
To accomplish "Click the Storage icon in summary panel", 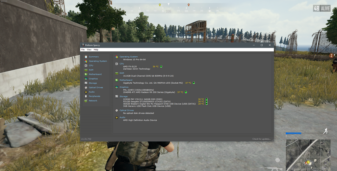I will (117, 97).
